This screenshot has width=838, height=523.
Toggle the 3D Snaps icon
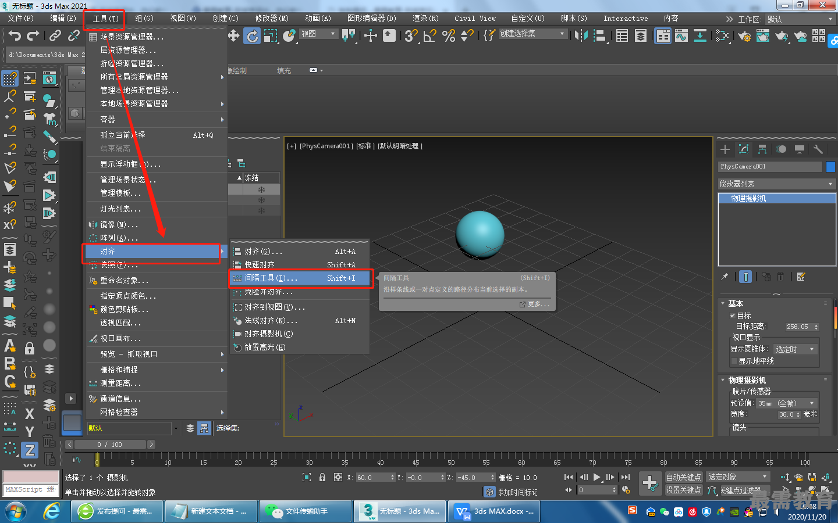click(411, 36)
